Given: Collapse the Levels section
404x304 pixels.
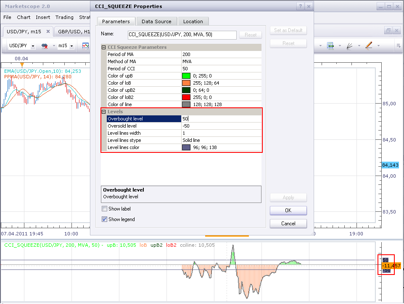Looking at the screenshot, I should tap(103, 112).
